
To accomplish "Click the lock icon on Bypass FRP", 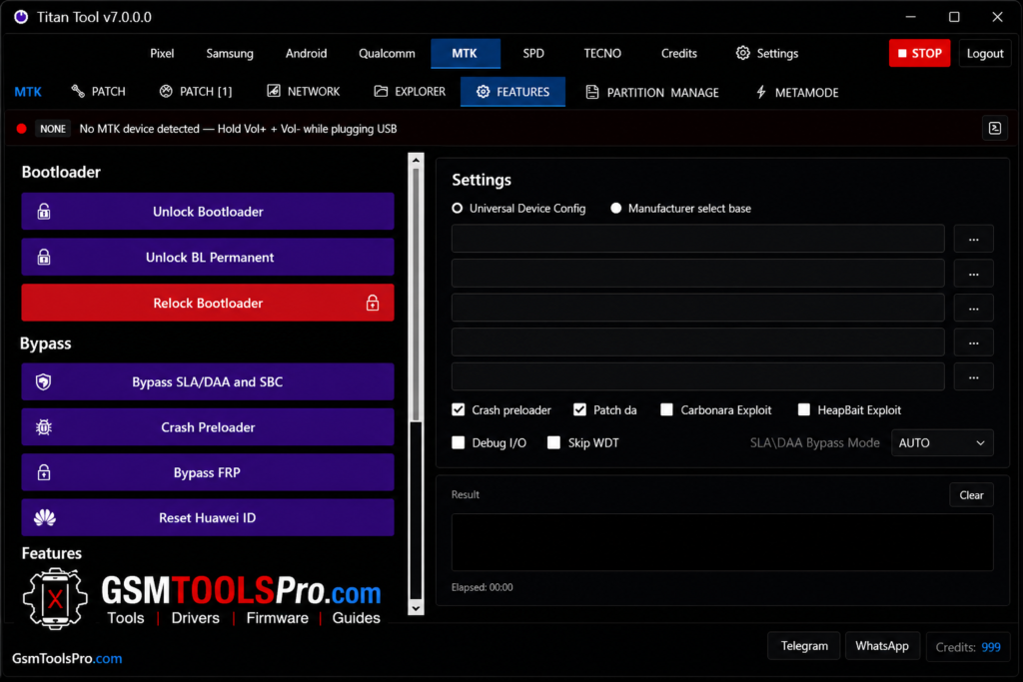I will (x=44, y=472).
